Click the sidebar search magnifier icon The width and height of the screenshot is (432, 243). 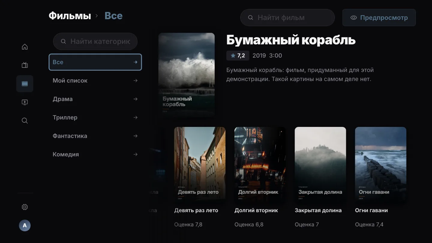tap(25, 121)
